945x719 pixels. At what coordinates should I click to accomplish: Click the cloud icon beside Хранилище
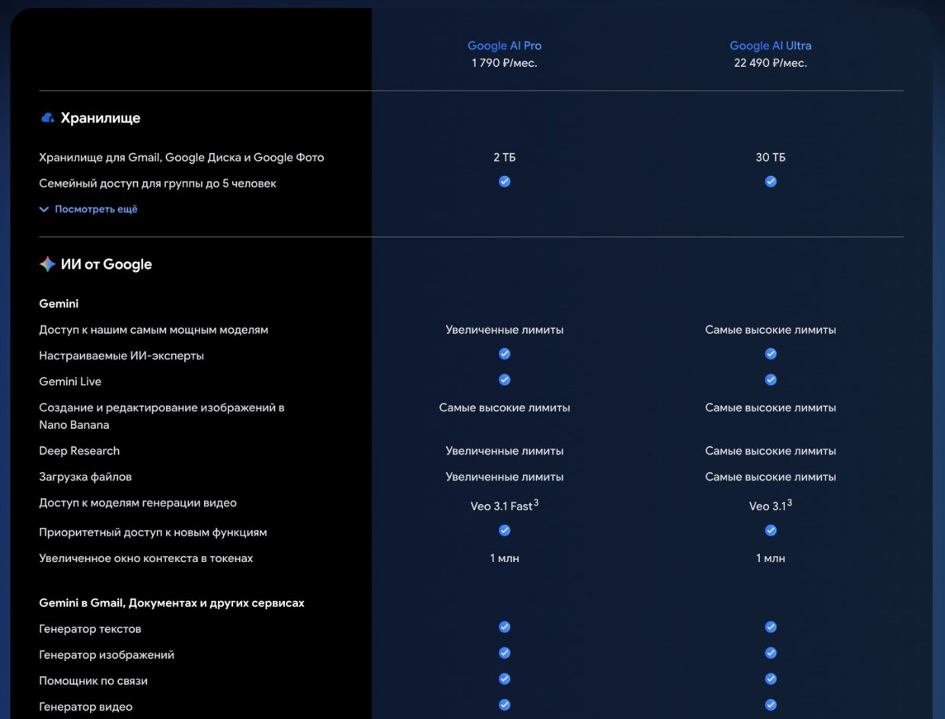pos(47,118)
